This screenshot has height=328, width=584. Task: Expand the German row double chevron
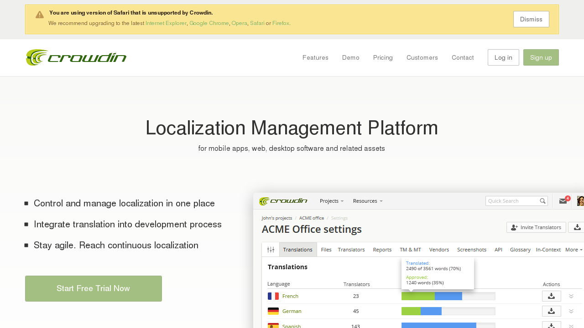571,311
